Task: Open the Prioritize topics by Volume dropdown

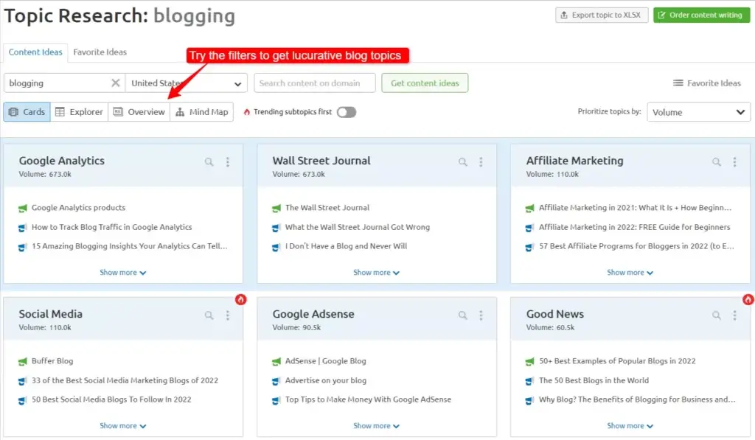Action: click(x=699, y=112)
